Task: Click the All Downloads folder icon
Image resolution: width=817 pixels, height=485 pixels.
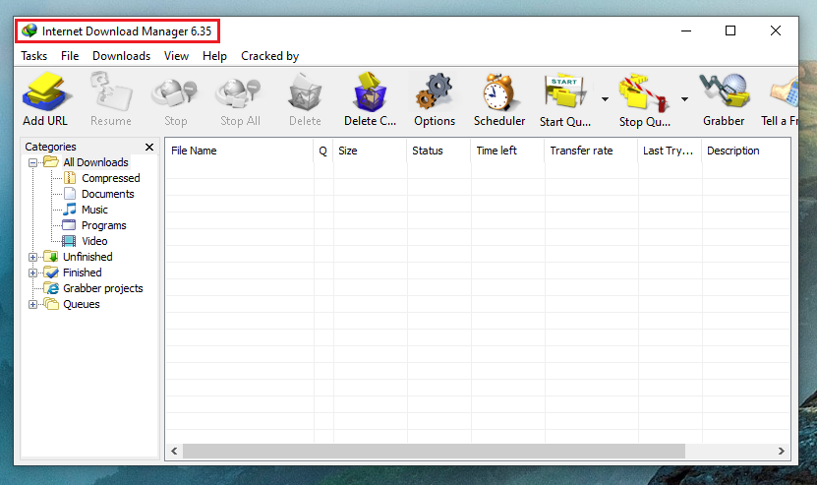Action: pyautogui.click(x=51, y=161)
